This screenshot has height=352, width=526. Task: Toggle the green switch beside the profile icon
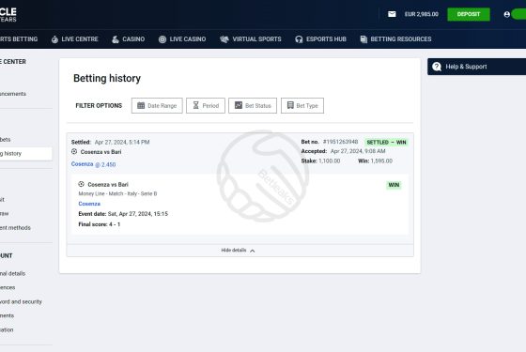tap(518, 14)
